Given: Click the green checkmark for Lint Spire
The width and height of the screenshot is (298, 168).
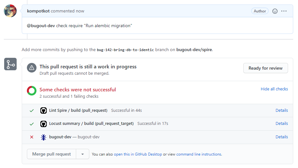Looking at the screenshot, I should tap(32, 111).
